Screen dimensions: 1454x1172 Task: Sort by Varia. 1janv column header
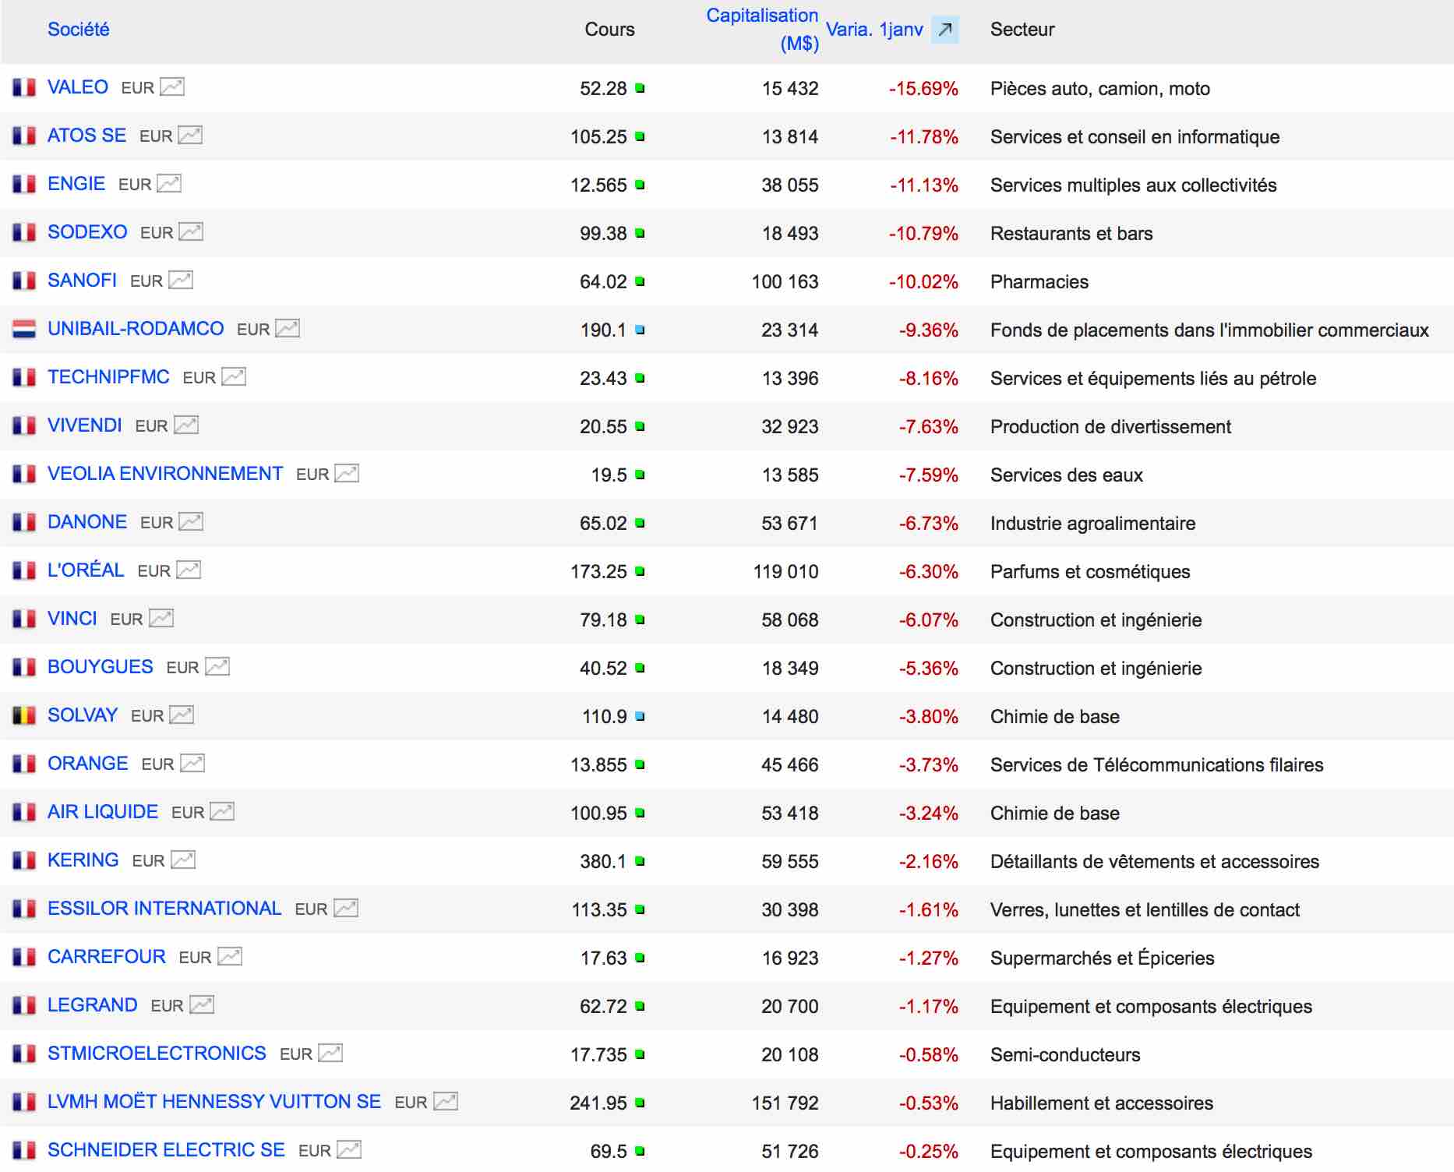pos(874,30)
